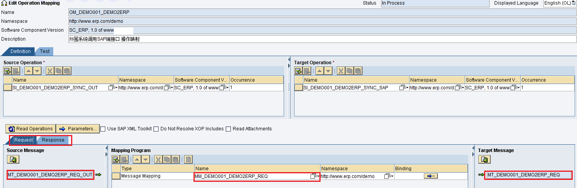Select the Request tab
Viewport: 577px width, 188px height.
click(x=24, y=140)
